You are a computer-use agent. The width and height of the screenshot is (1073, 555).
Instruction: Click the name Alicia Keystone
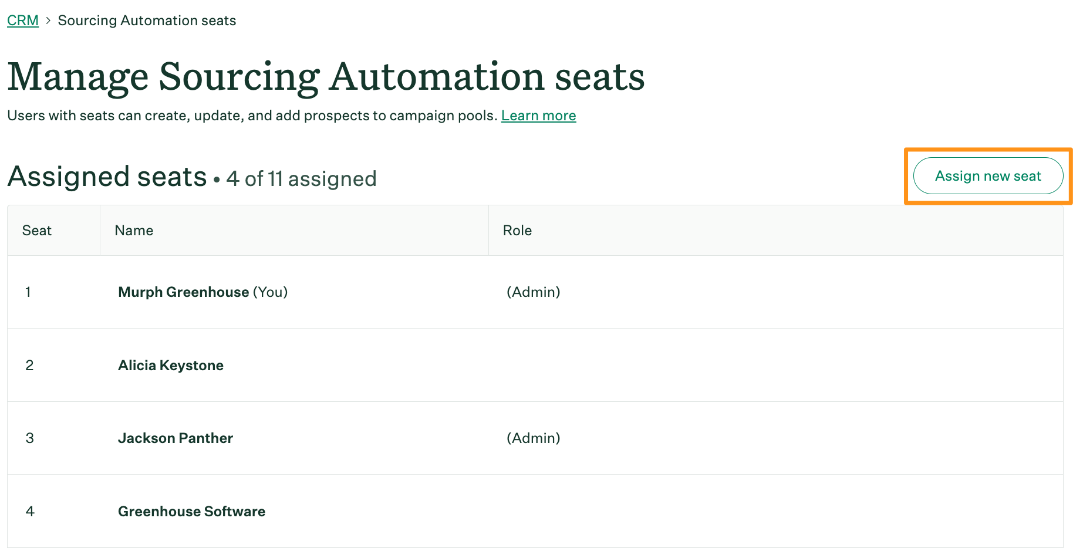(170, 365)
